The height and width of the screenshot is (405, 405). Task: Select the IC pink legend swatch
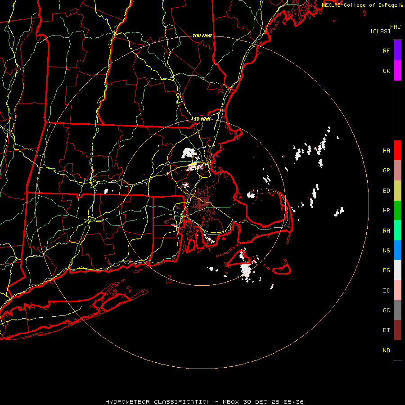[397, 290]
